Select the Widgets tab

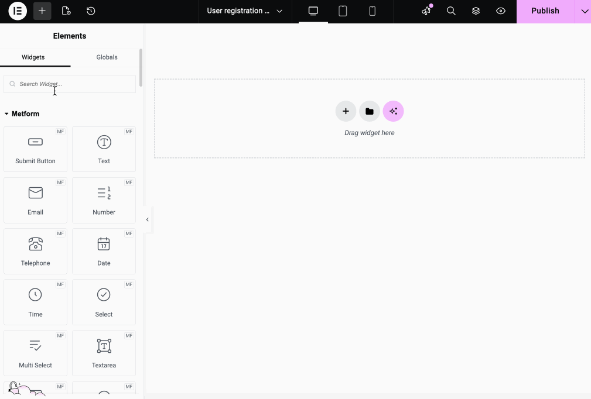point(33,57)
